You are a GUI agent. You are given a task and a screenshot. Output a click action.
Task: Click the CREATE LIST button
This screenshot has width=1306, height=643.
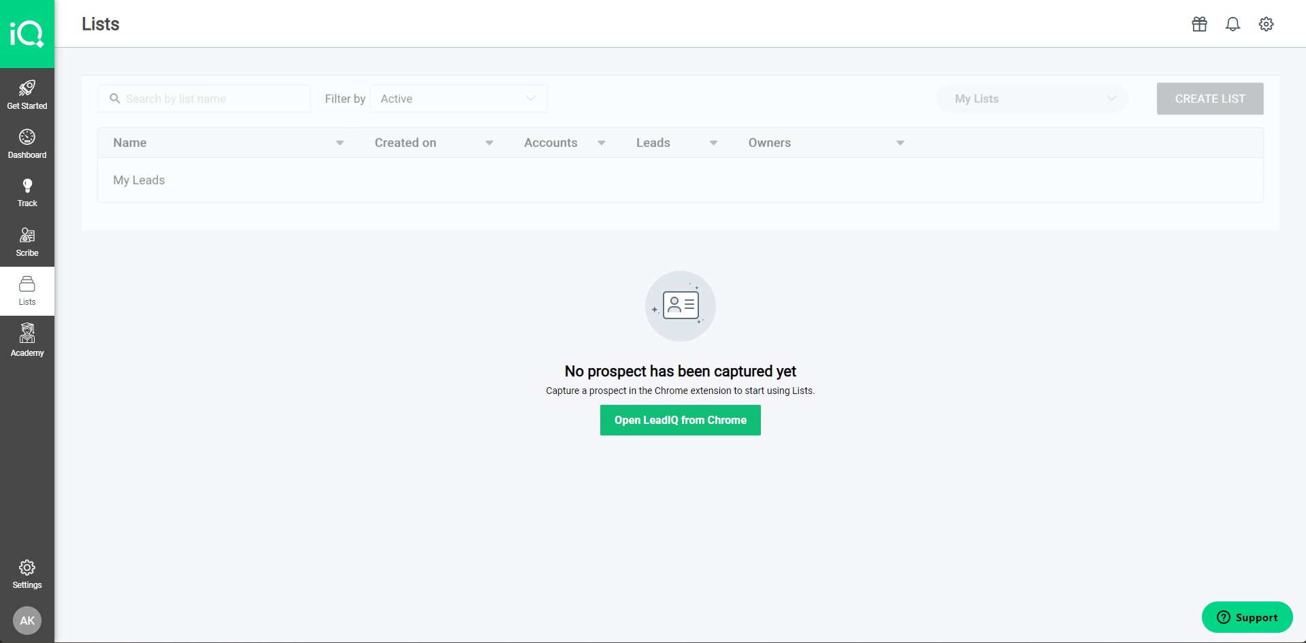[1210, 99]
